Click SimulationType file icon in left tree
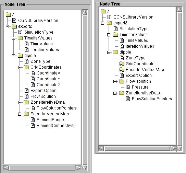186x173 pixels. 21,32
